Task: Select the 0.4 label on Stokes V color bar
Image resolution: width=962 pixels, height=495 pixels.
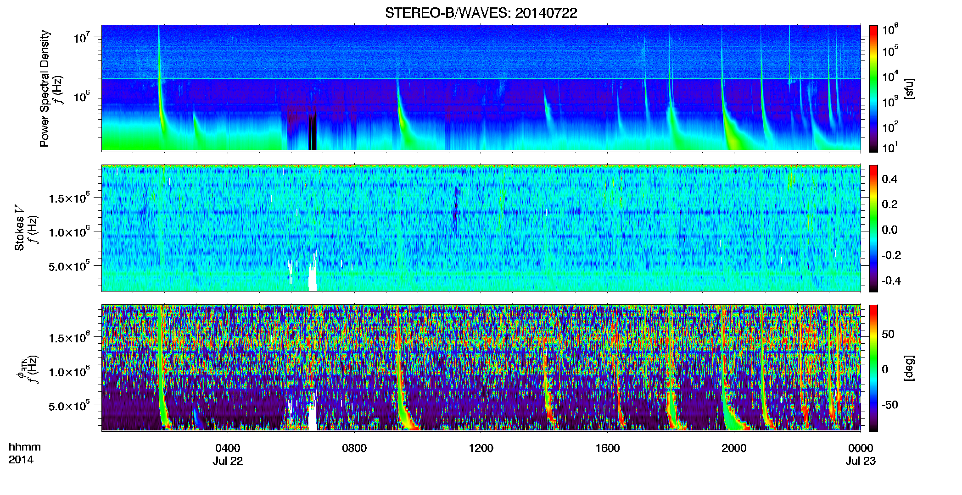Action: coord(889,179)
